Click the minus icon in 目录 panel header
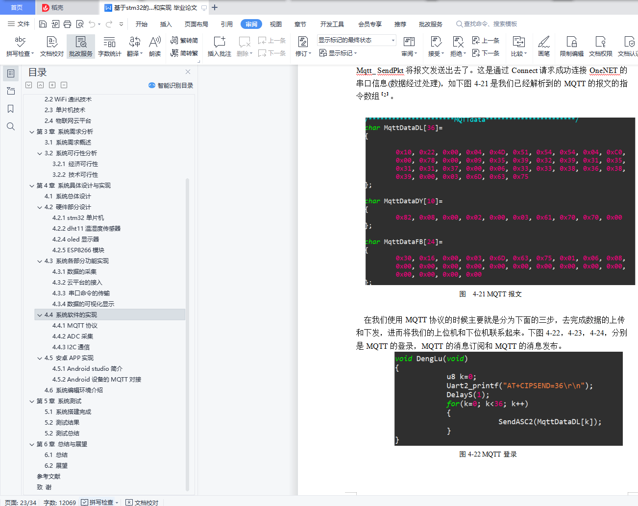 [64, 85]
